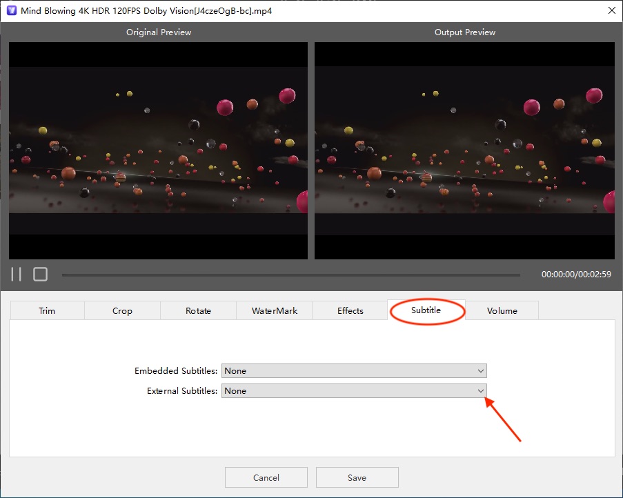This screenshot has width=623, height=498.
Task: Click the Embedded Subtitles dropdown arrow
Action: point(480,371)
